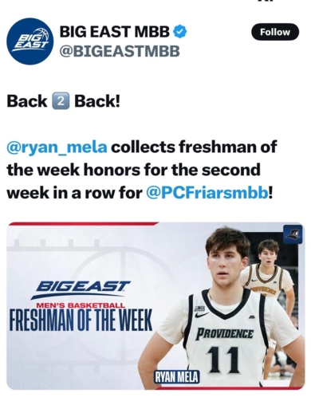
Task: Open the BIG EAST profile avatar
Action: pos(30,41)
